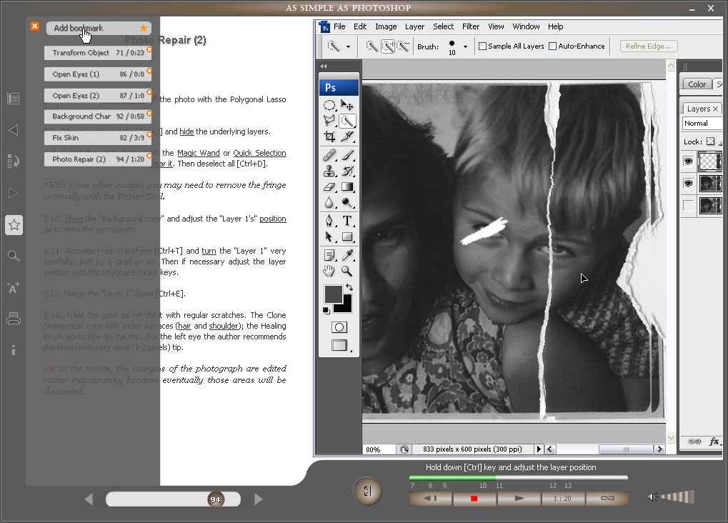The height and width of the screenshot is (523, 728).
Task: Open the Transform Object bookmark
Action: click(98, 52)
